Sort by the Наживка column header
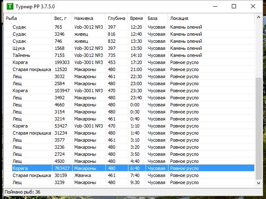This screenshot has width=266, height=199. (89, 18)
